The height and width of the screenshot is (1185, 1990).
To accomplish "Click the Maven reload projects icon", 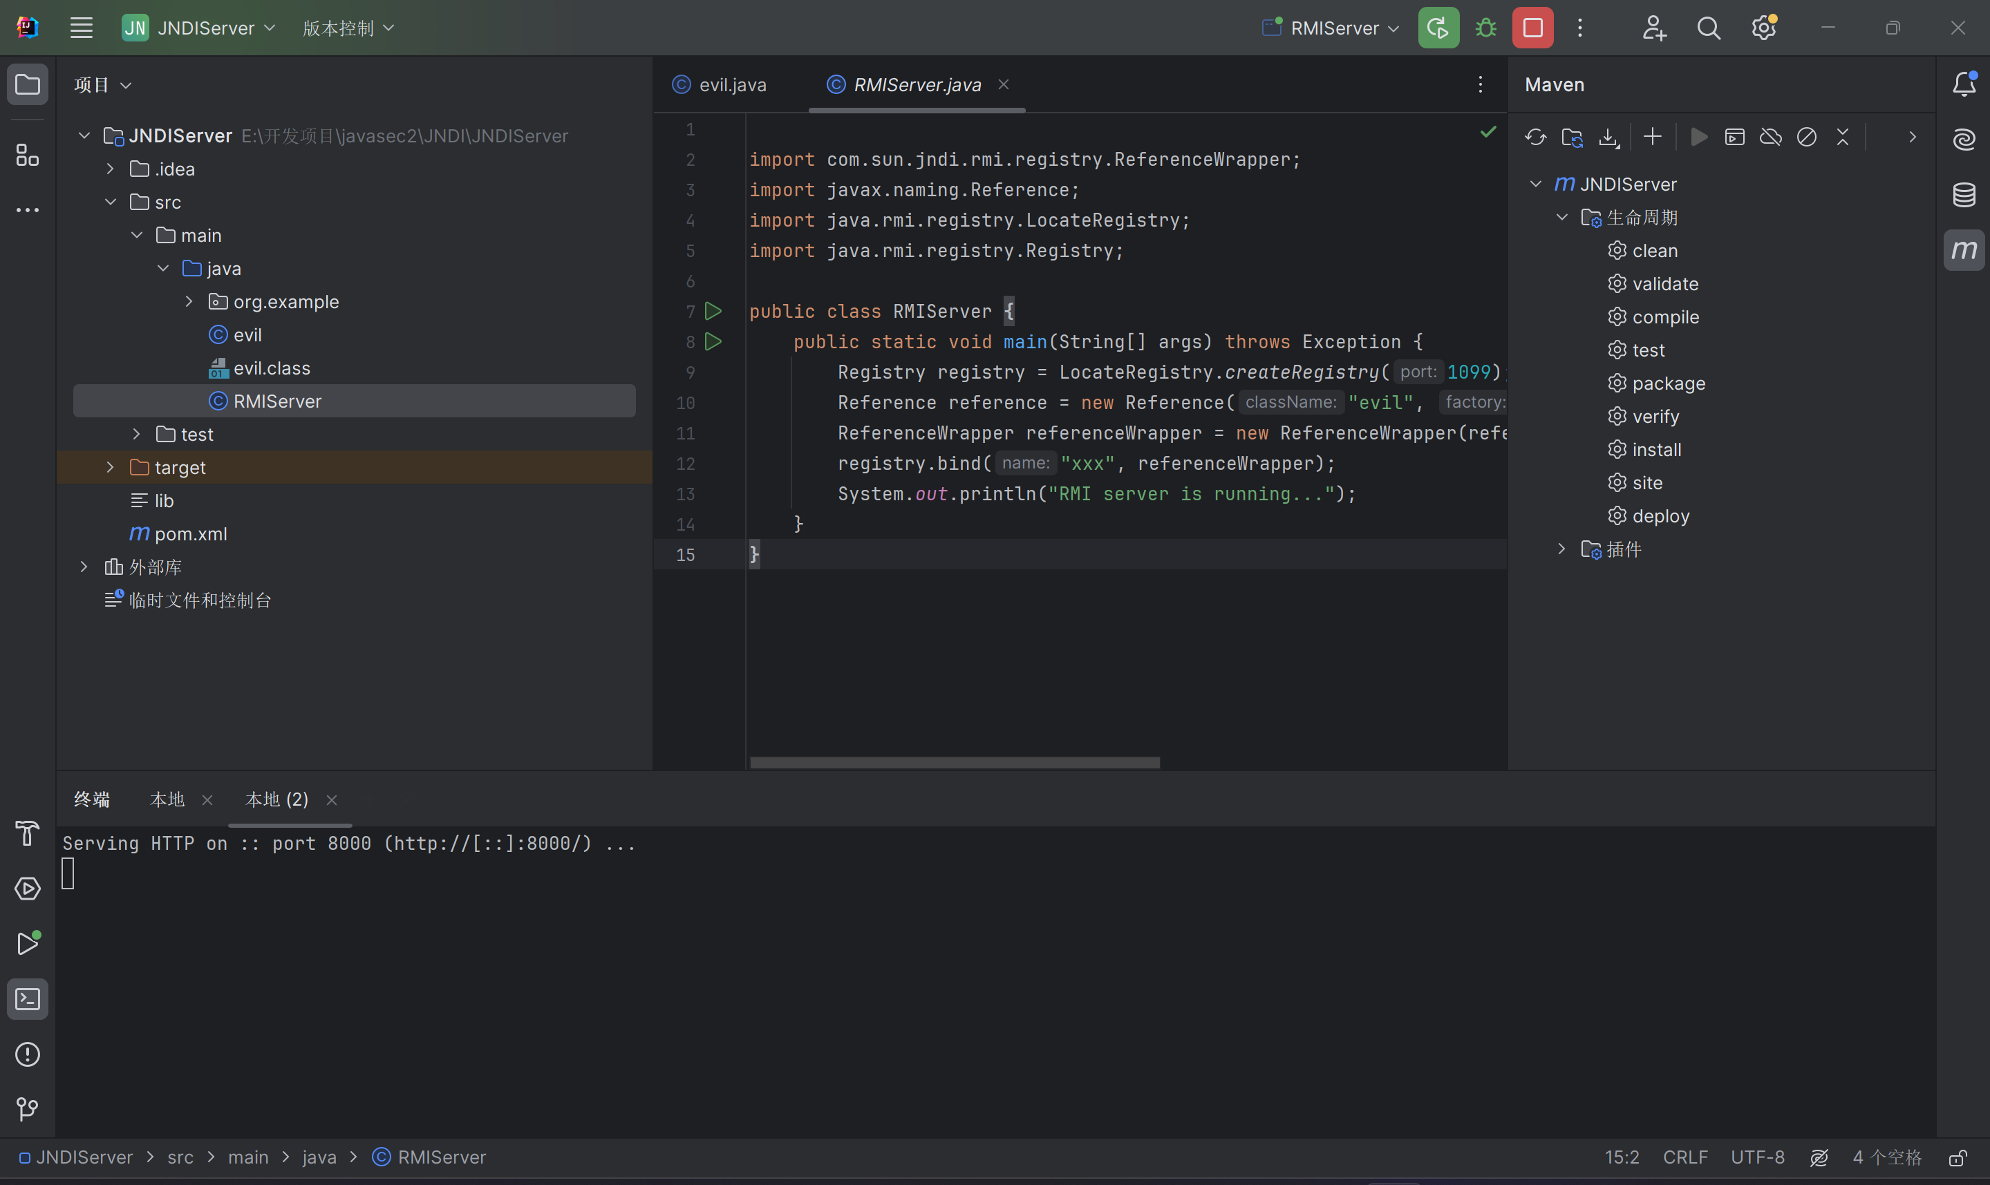I will [x=1534, y=138].
